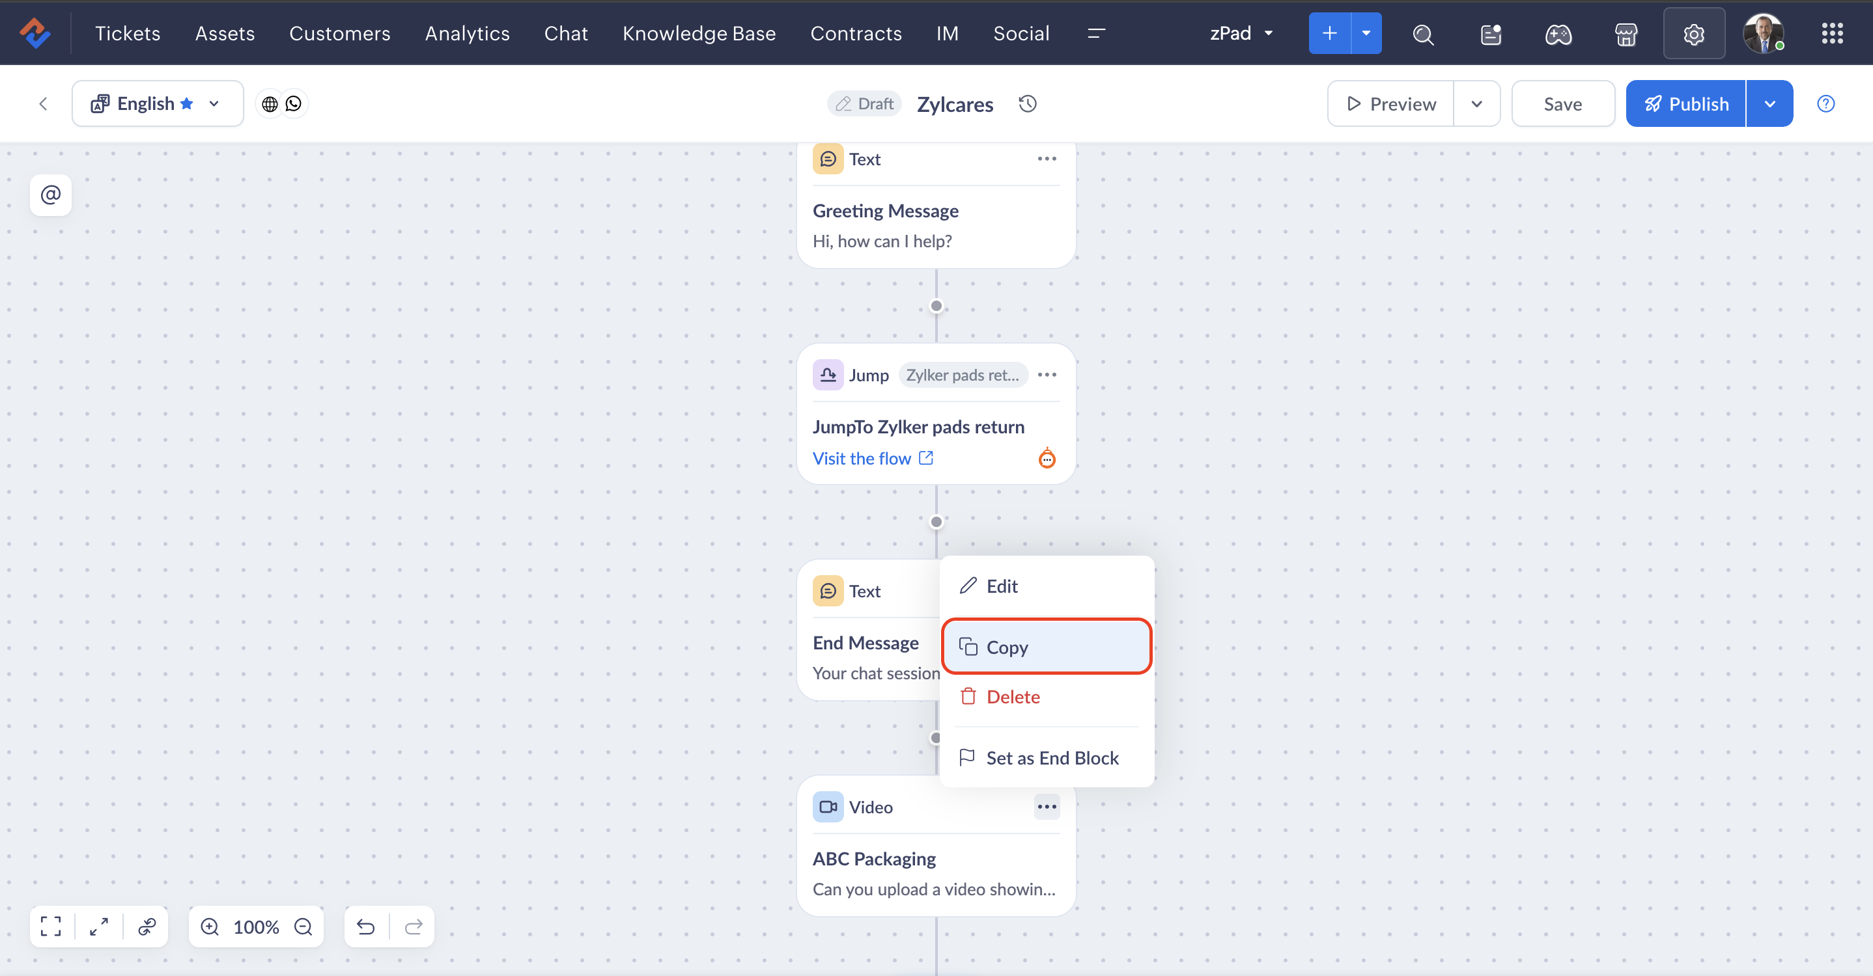Open the zPad department dropdown
The height and width of the screenshot is (976, 1873).
pyautogui.click(x=1241, y=33)
